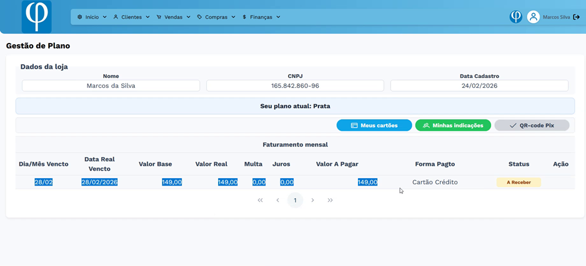This screenshot has width=586, height=266.
Task: Click the Meus cartões button
Action: pos(374,125)
